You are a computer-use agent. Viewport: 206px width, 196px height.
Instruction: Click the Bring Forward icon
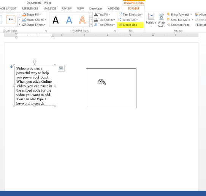pos(168,14)
